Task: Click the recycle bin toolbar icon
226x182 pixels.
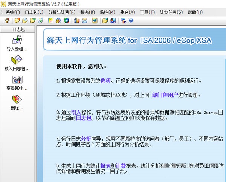Action: (40, 21)
